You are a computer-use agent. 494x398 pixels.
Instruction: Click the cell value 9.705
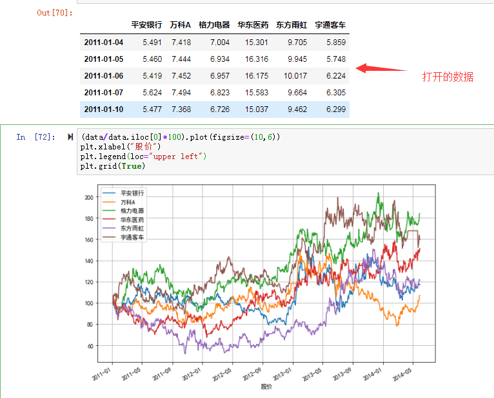pos(297,43)
